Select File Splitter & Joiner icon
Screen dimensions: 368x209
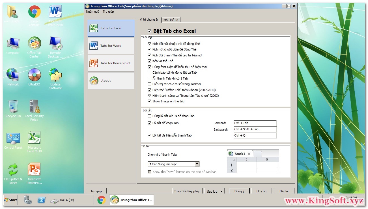[13, 173]
